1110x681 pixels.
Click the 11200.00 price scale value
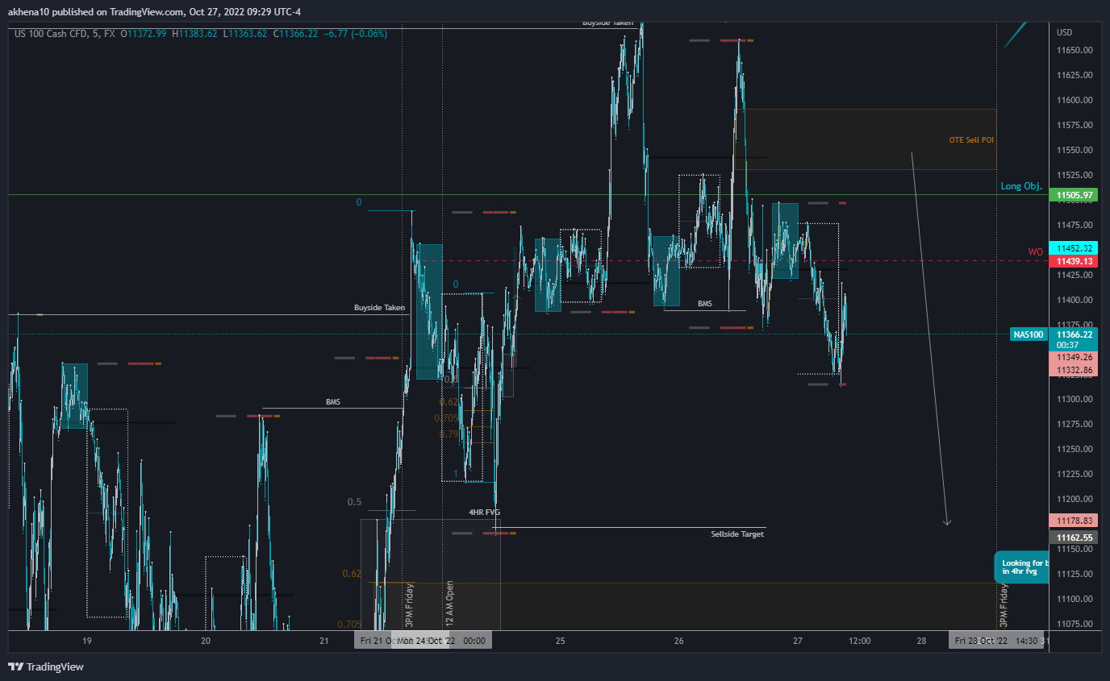coord(1074,500)
